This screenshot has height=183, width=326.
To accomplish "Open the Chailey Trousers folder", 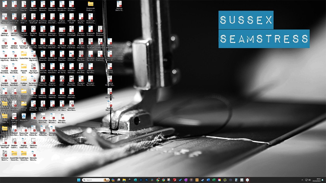I will pyautogui.click(x=5, y=119).
